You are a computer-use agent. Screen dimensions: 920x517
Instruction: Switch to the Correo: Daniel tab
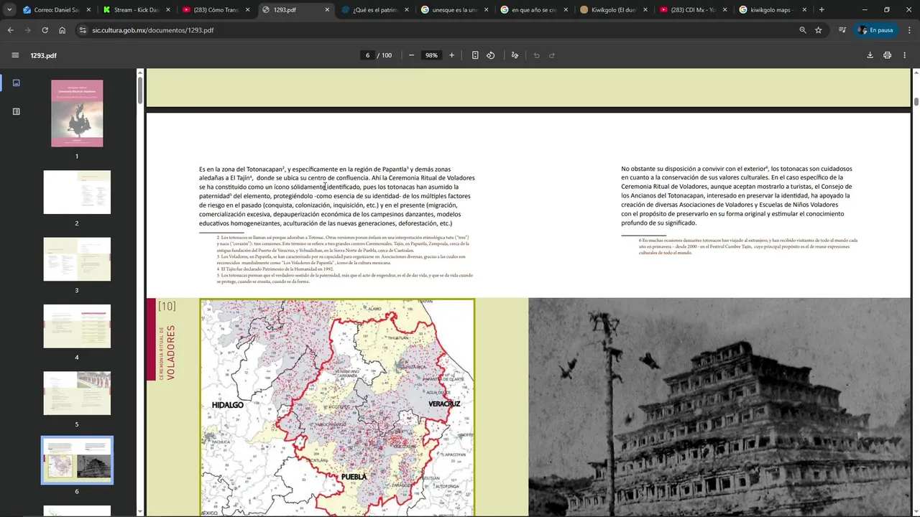point(57,10)
